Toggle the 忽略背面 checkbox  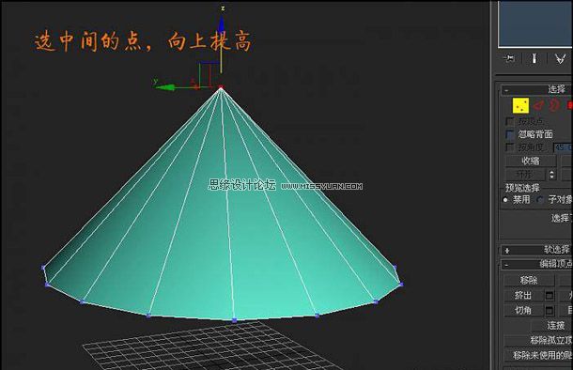(x=509, y=134)
